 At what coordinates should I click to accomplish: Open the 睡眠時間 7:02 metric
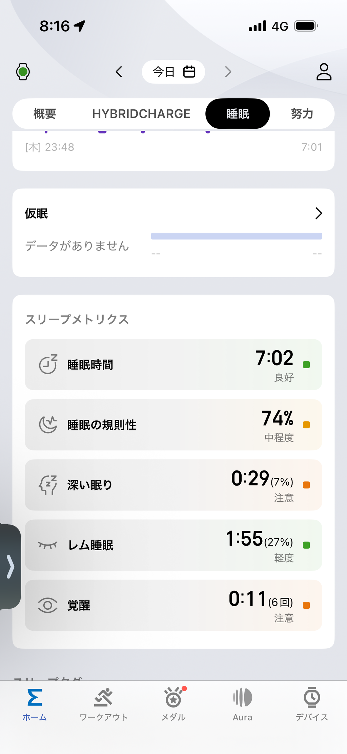click(x=173, y=364)
